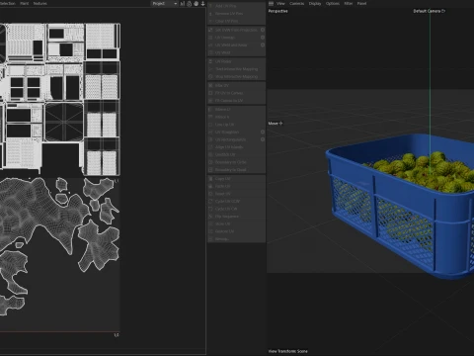
Task: Open the viewport Display menu
Action: (x=315, y=3)
